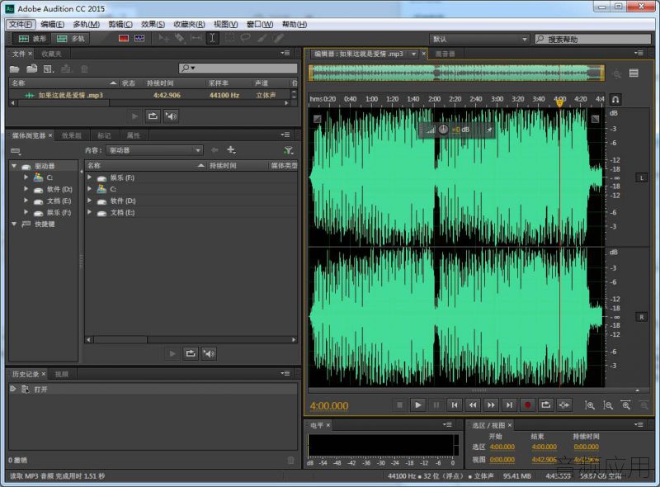Select the Spot Healing Brush tool

(278, 38)
